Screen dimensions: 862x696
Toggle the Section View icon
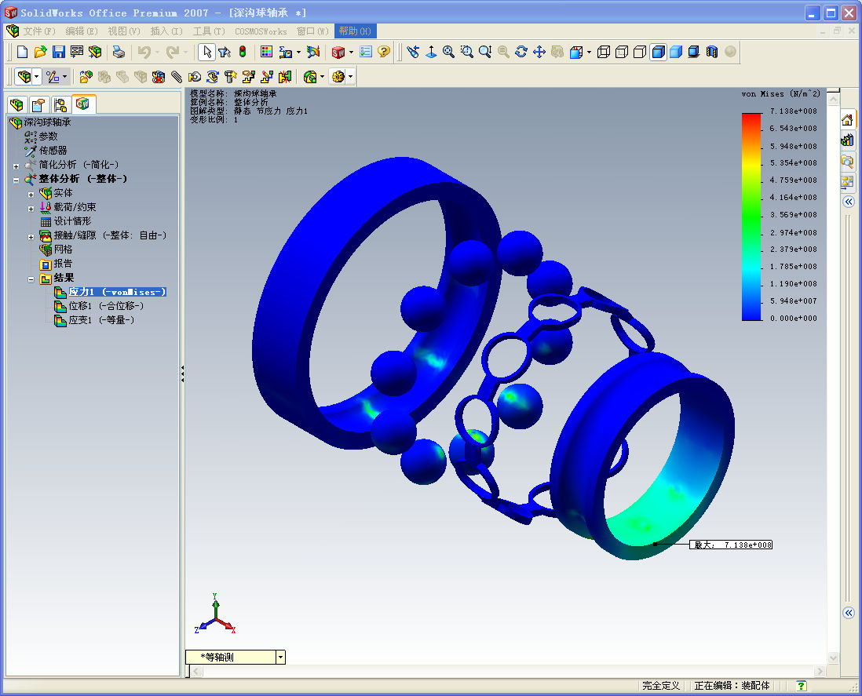712,53
